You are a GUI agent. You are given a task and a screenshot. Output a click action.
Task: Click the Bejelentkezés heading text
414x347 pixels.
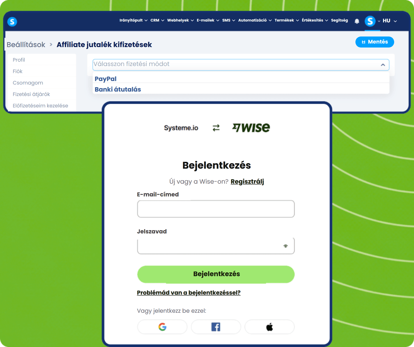point(217,165)
